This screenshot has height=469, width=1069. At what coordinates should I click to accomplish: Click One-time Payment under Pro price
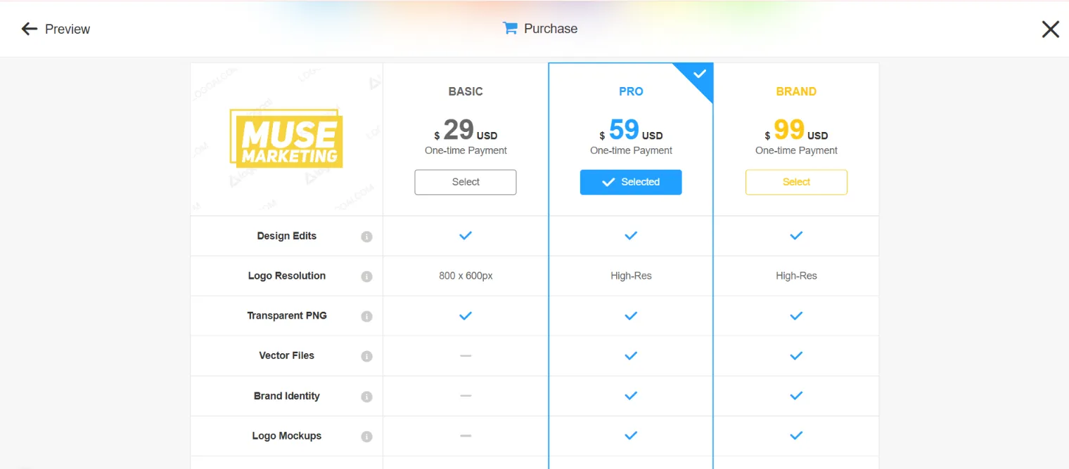[x=631, y=150]
